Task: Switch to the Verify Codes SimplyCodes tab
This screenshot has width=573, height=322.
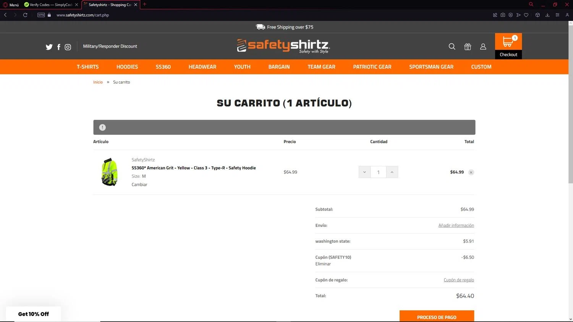Action: coord(51,5)
